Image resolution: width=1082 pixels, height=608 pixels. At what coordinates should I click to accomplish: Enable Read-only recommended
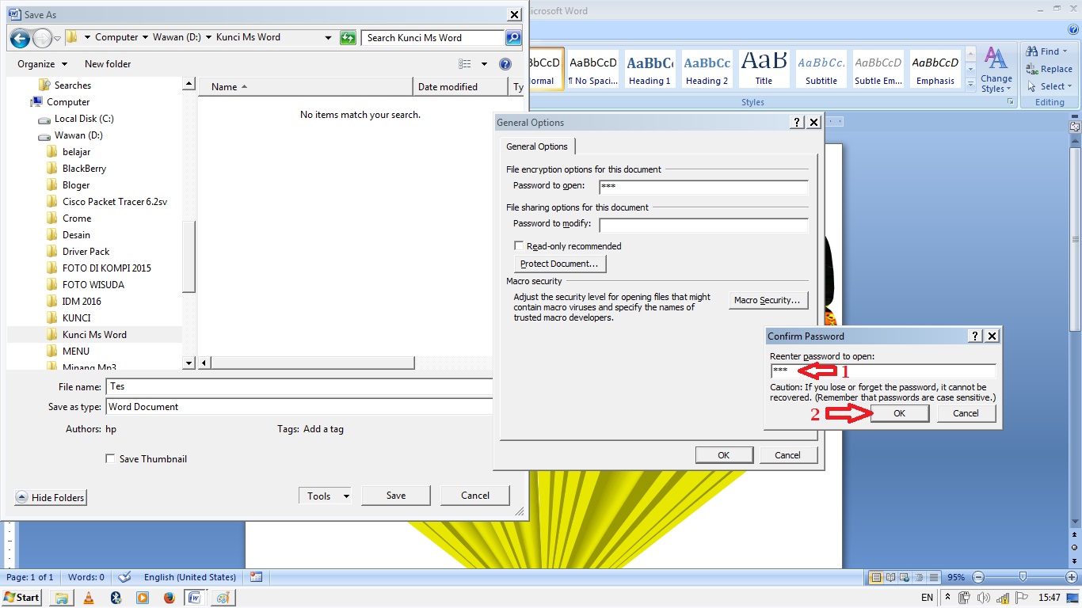pyautogui.click(x=519, y=245)
